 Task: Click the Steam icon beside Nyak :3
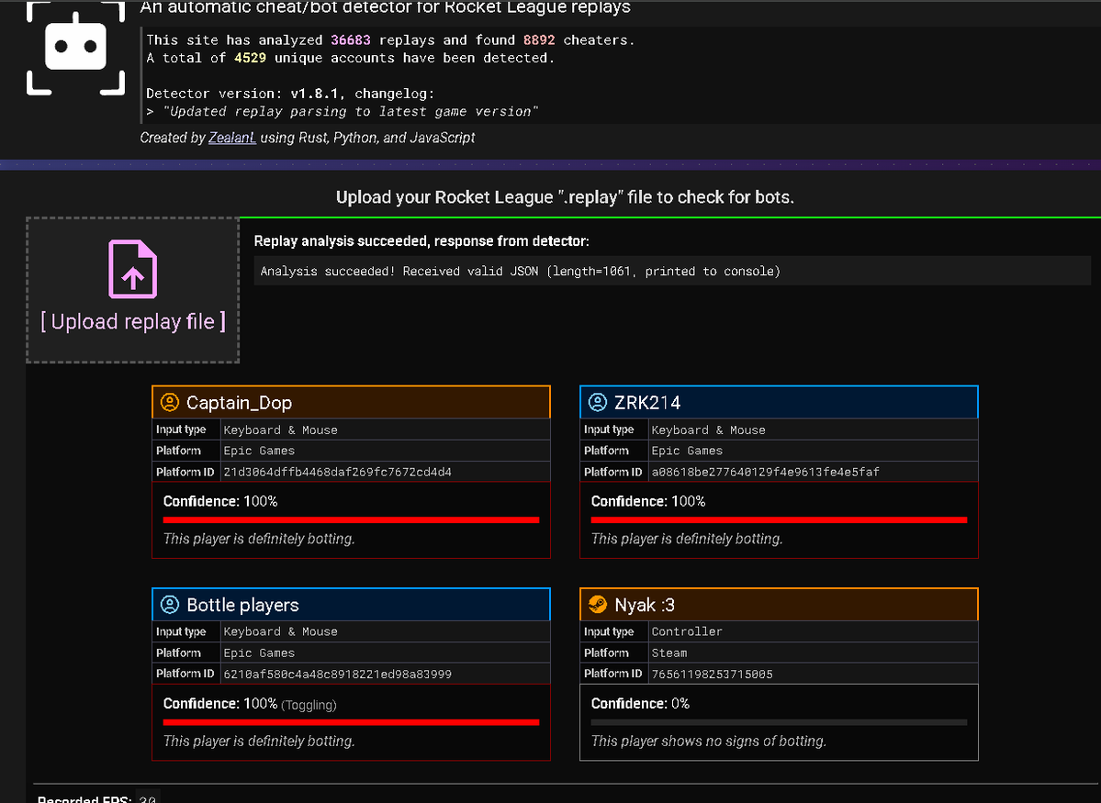point(598,605)
